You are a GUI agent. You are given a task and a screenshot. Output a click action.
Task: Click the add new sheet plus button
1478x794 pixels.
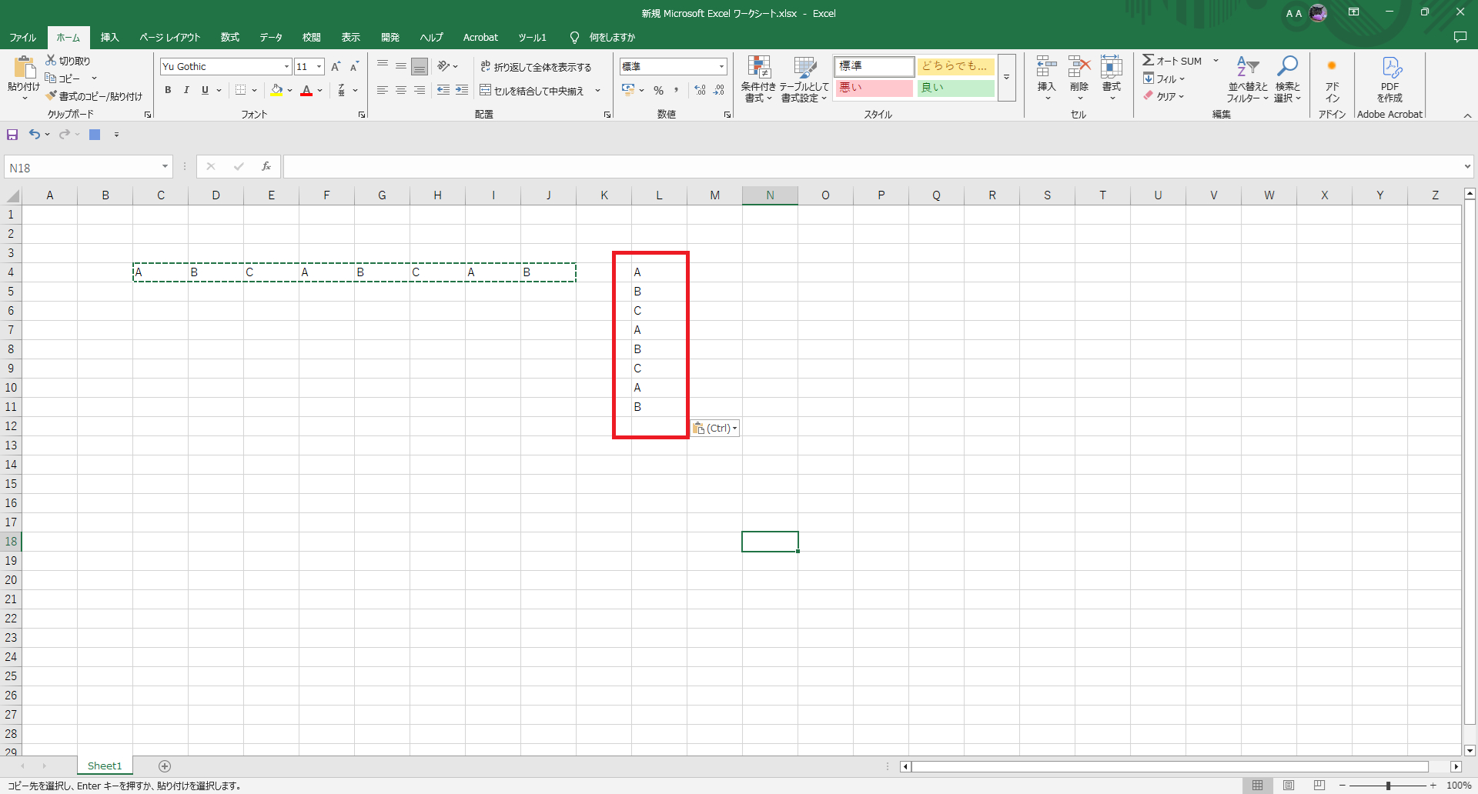tap(165, 766)
